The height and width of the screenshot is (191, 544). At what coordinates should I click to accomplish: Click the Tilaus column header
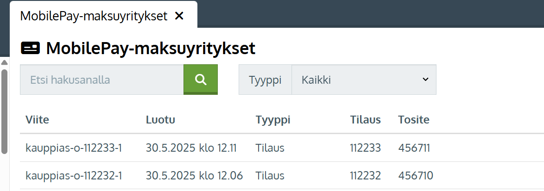(x=365, y=120)
